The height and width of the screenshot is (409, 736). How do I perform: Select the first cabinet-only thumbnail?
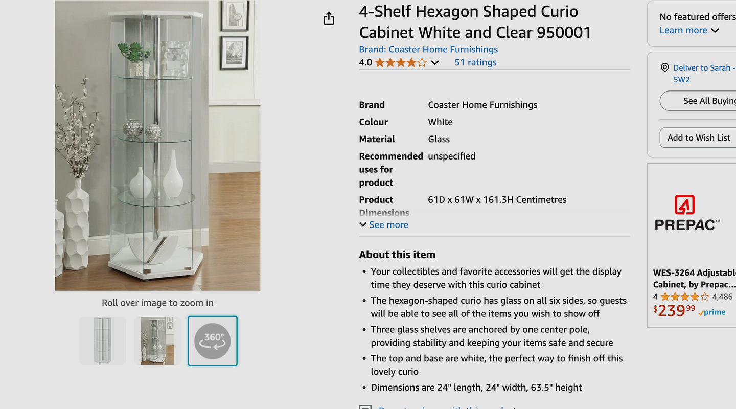(x=103, y=340)
